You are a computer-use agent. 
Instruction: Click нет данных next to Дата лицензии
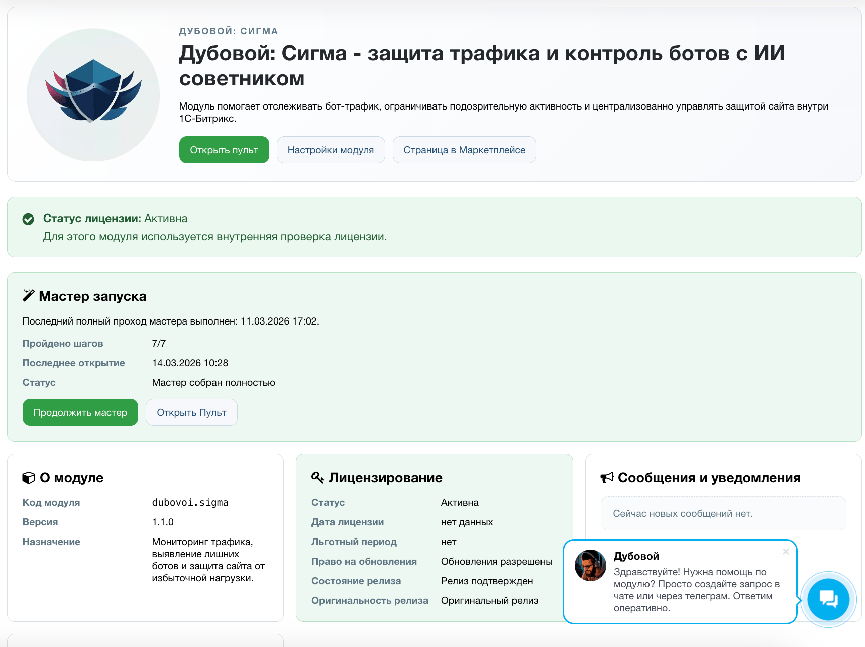pos(467,522)
